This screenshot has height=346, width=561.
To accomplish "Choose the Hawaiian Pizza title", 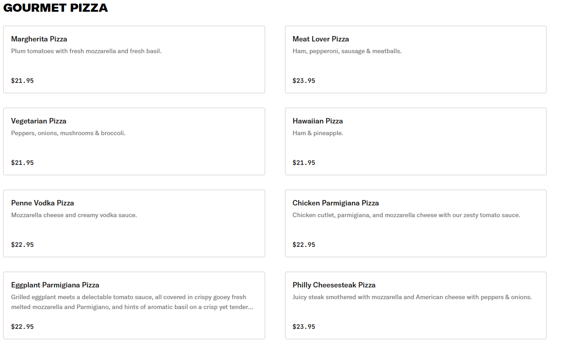I will click(x=318, y=121).
